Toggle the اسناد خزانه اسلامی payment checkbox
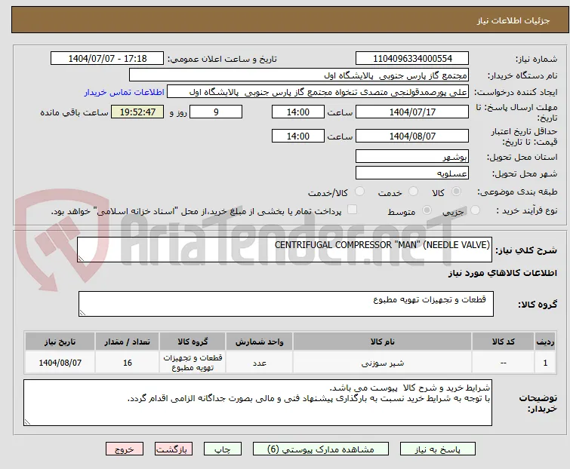Screen dimensions: 570x469 point(353,210)
